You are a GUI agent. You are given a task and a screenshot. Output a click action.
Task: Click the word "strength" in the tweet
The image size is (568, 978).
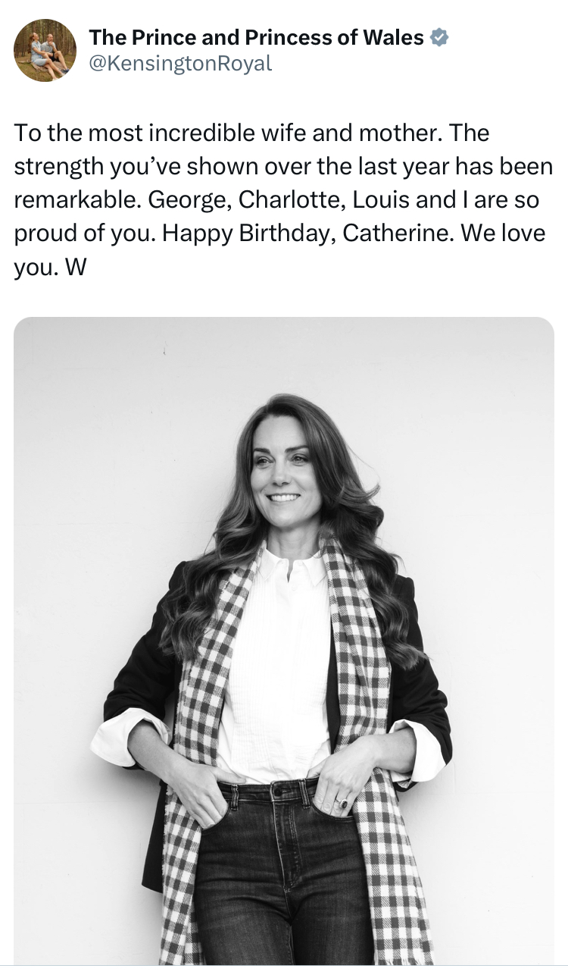[59, 166]
